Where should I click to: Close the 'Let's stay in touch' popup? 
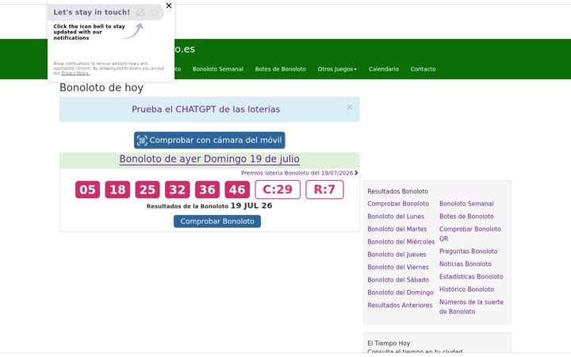click(x=169, y=6)
